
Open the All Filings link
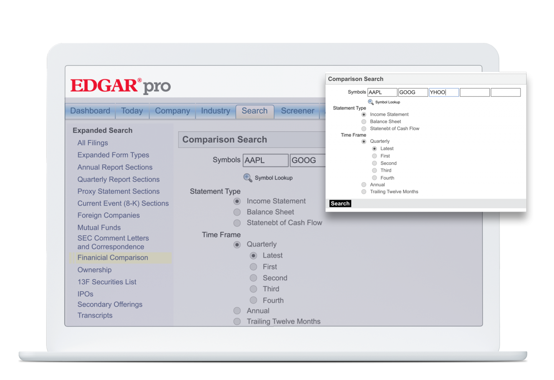pos(93,143)
